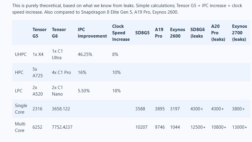Select the Single Core row label

[x=21, y=109]
